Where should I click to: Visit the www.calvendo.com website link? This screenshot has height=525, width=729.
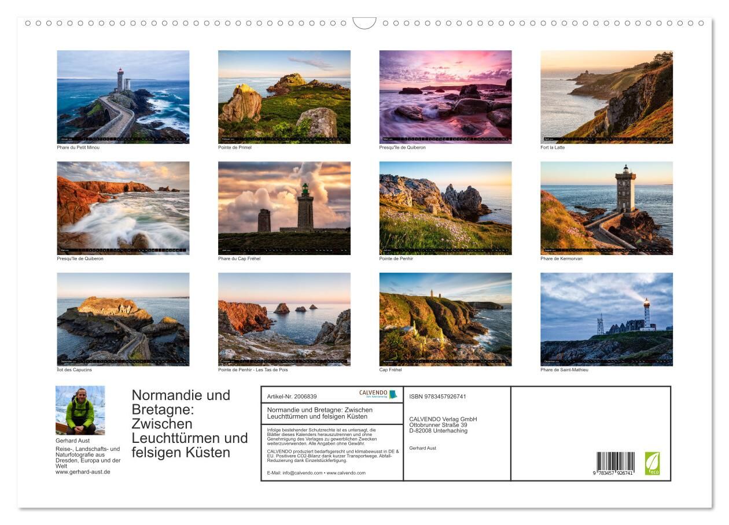pos(346,473)
